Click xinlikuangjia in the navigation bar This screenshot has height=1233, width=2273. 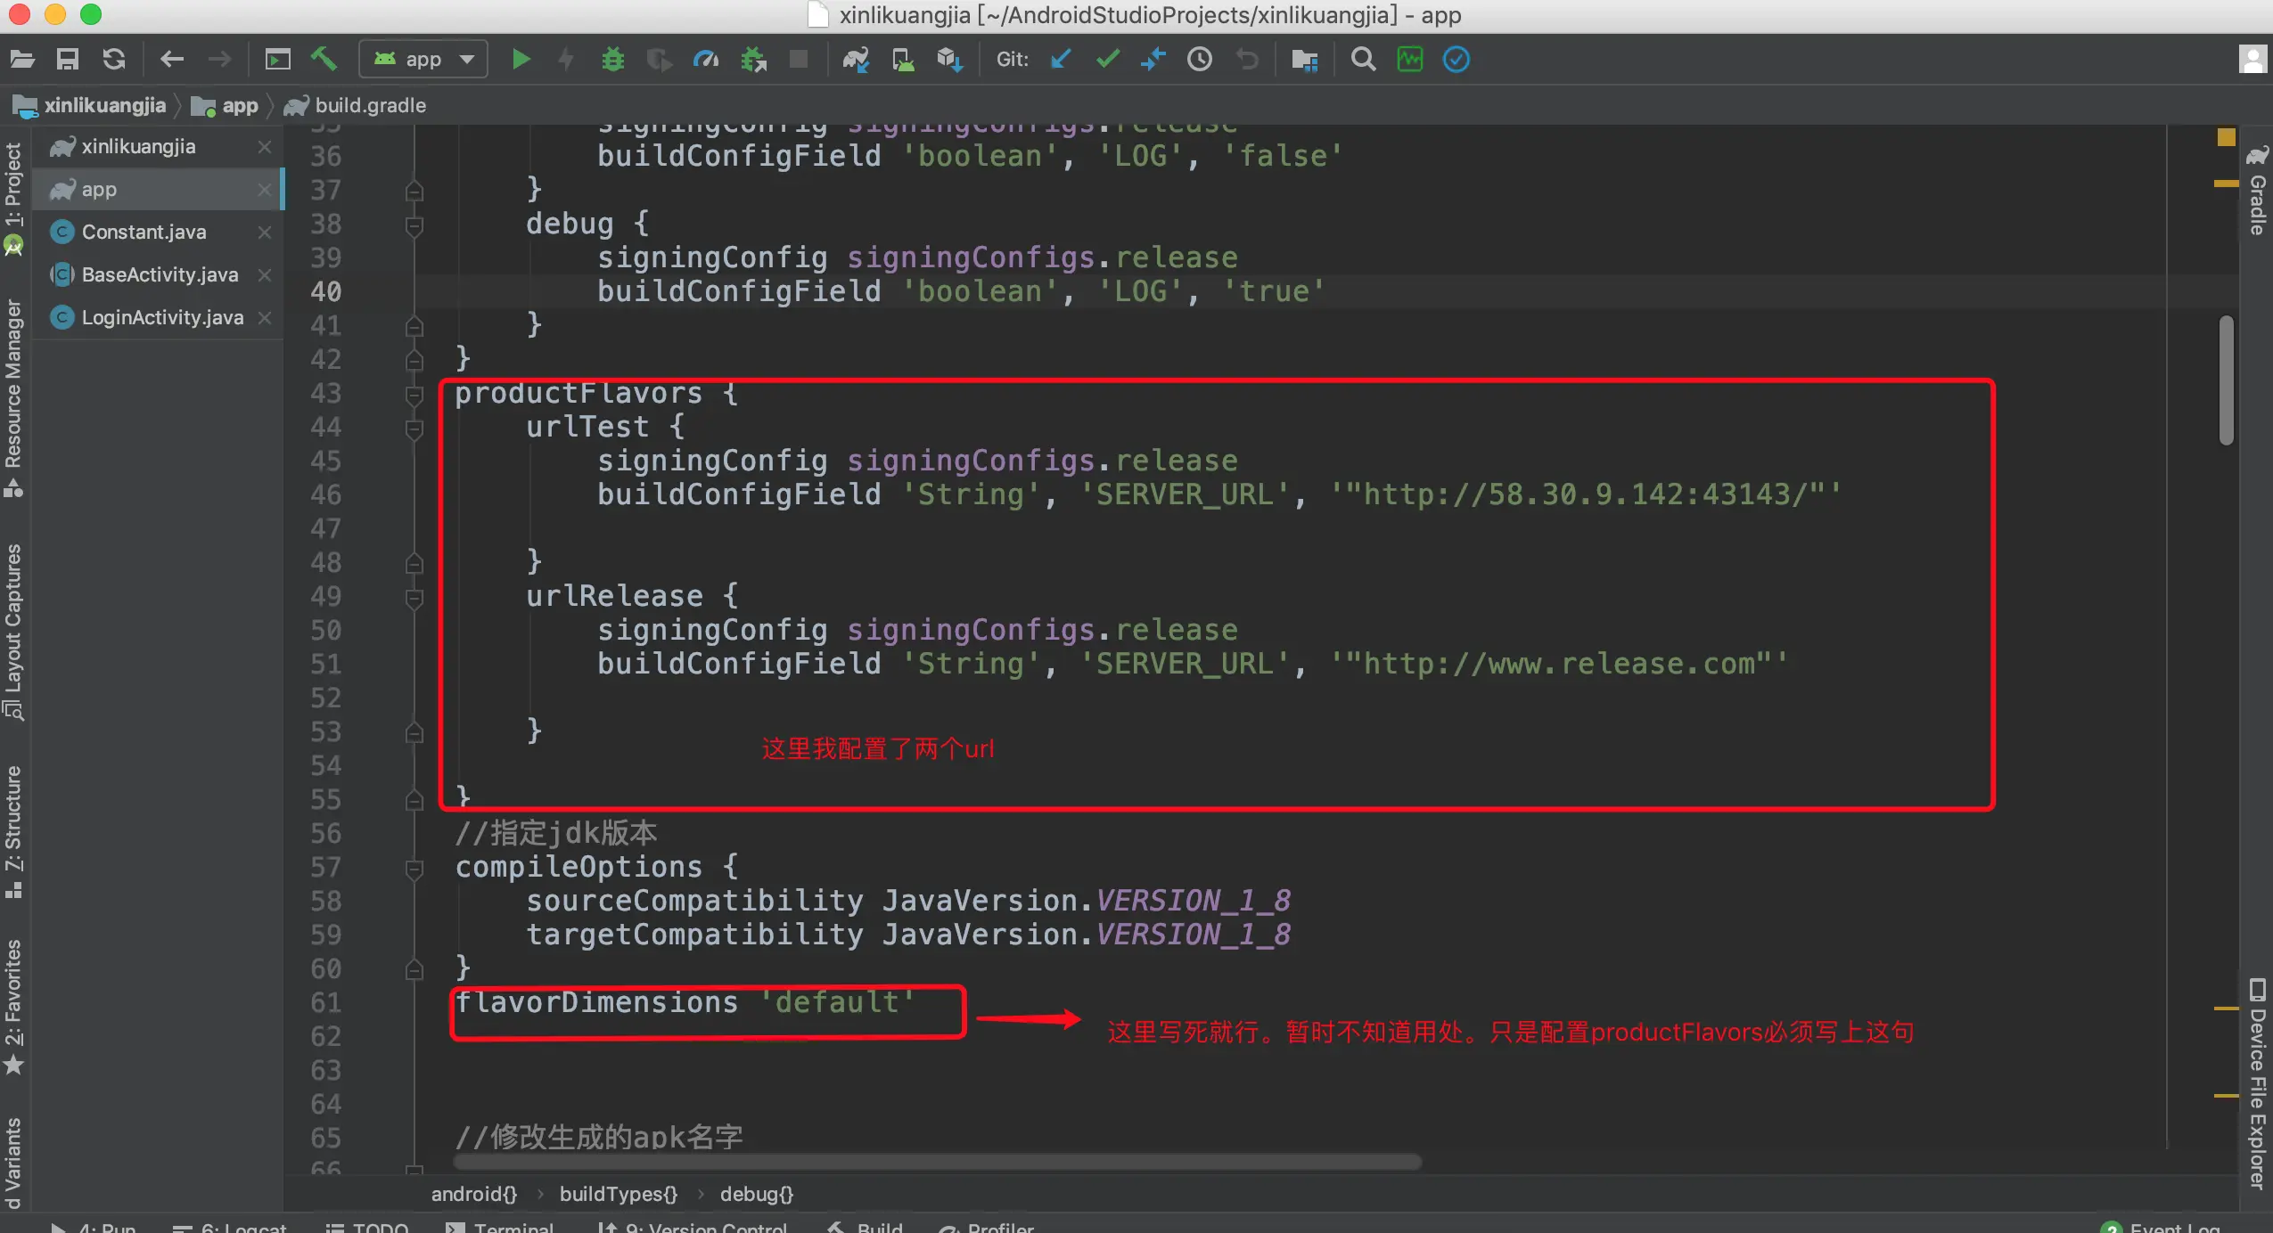[x=104, y=106]
